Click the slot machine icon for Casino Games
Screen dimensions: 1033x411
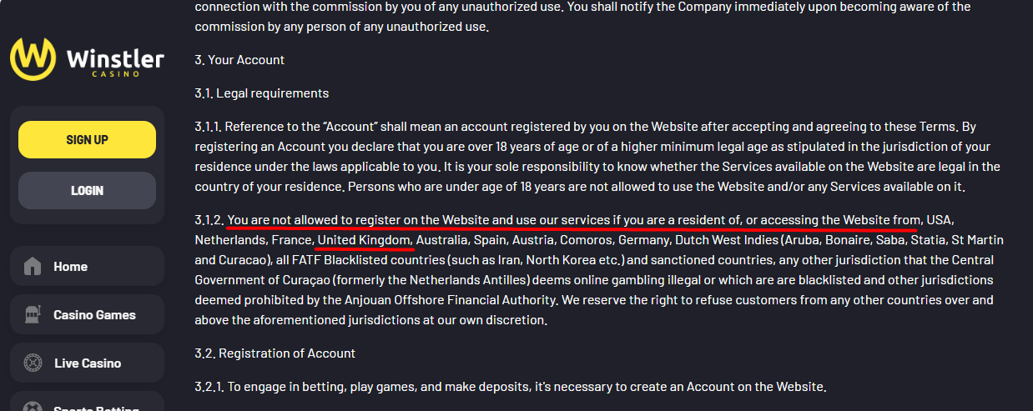[33, 315]
